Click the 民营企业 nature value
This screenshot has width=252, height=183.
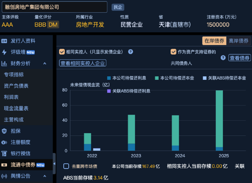pos(131,25)
